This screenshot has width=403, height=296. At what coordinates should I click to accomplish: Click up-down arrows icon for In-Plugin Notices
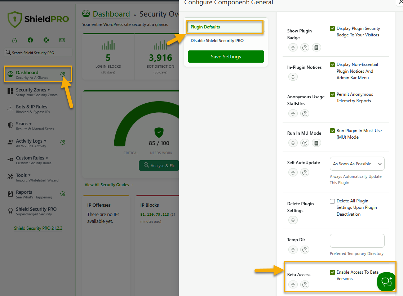click(x=293, y=77)
